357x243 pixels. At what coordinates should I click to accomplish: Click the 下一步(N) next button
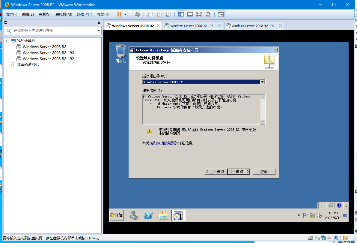pyautogui.click(x=239, y=172)
